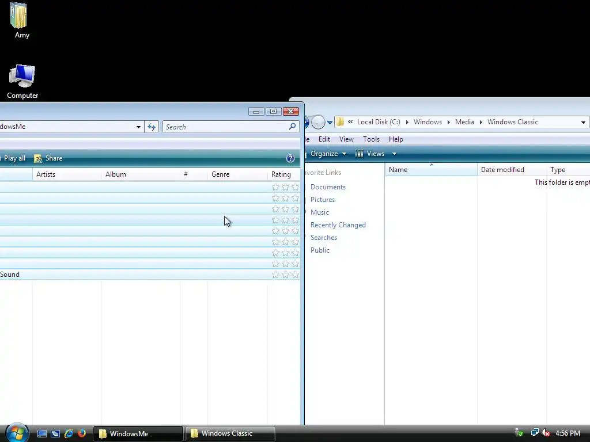Open the View menu
The image size is (590, 442).
tap(346, 139)
